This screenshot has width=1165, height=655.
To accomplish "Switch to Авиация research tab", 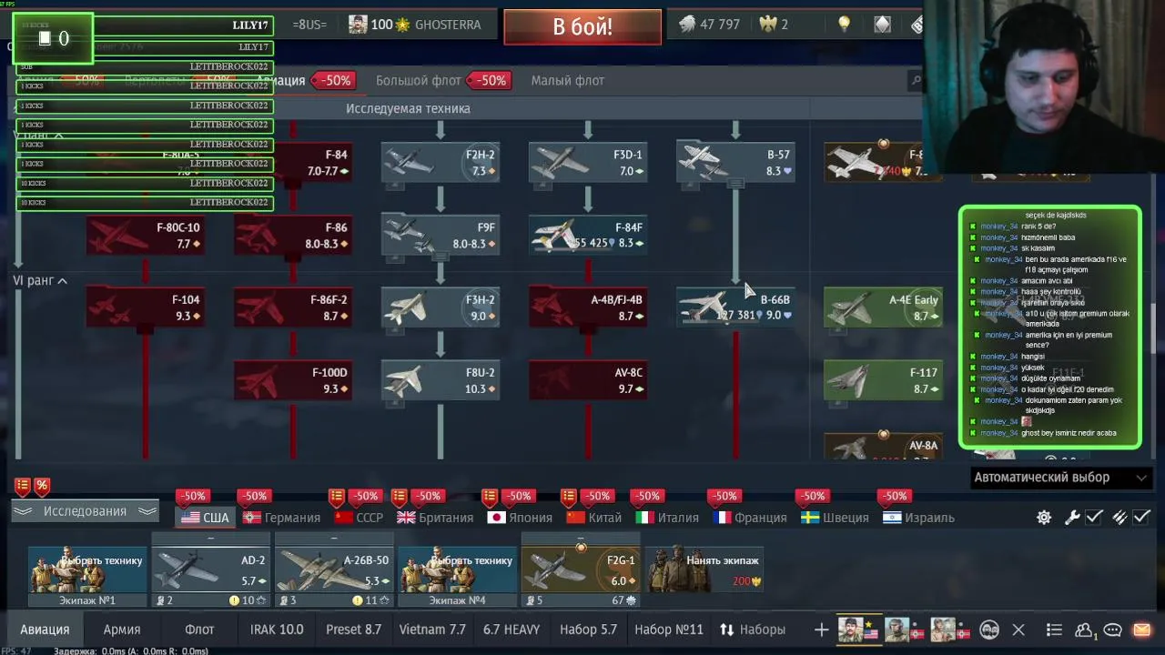I will tap(281, 80).
